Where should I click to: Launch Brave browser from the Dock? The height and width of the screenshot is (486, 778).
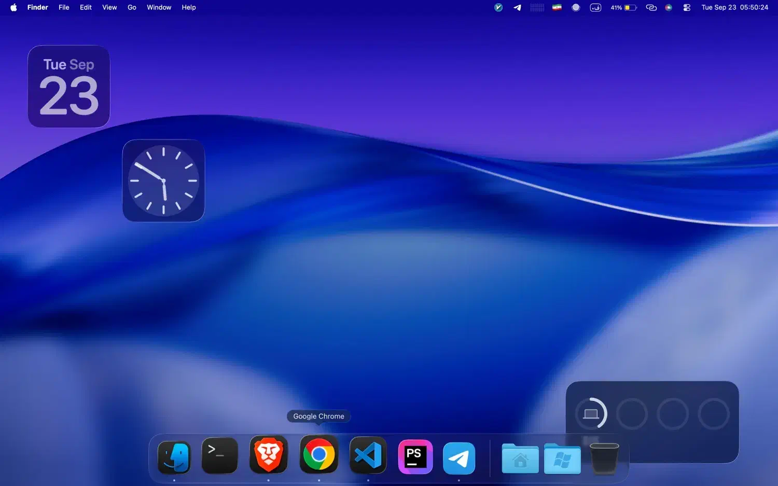tap(268, 455)
